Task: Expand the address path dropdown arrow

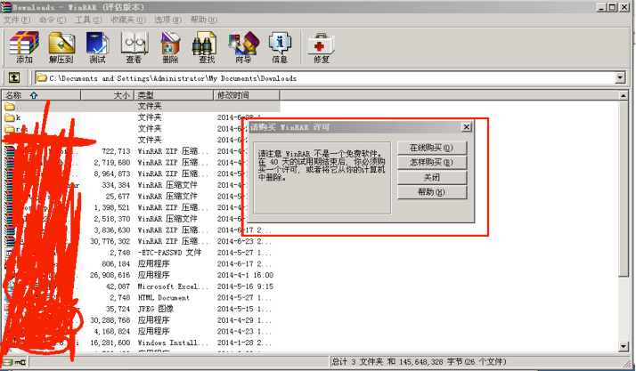Action: click(x=620, y=77)
